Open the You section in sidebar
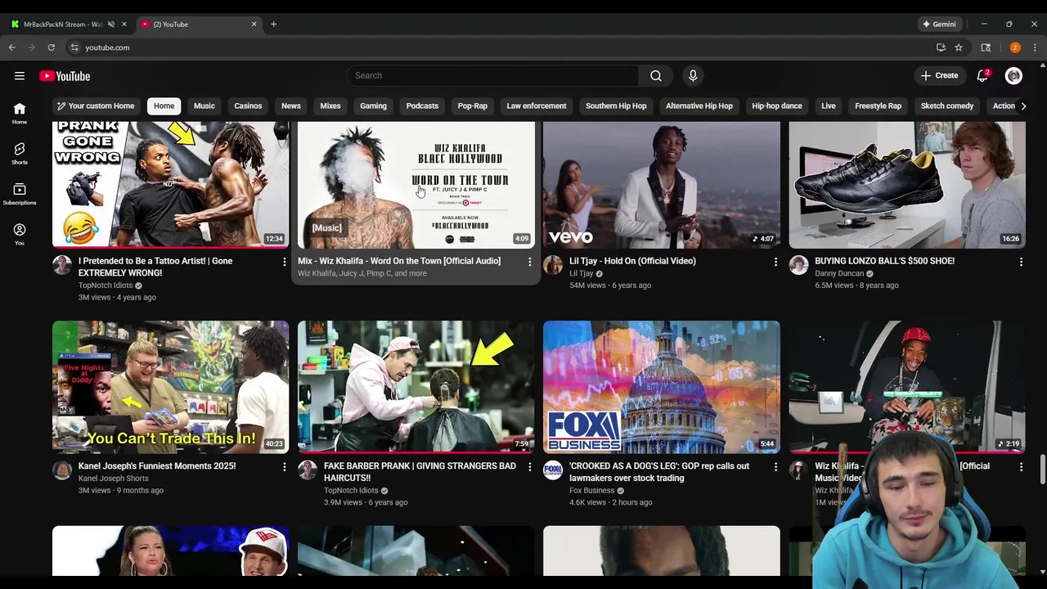The height and width of the screenshot is (589, 1047). pyautogui.click(x=20, y=234)
